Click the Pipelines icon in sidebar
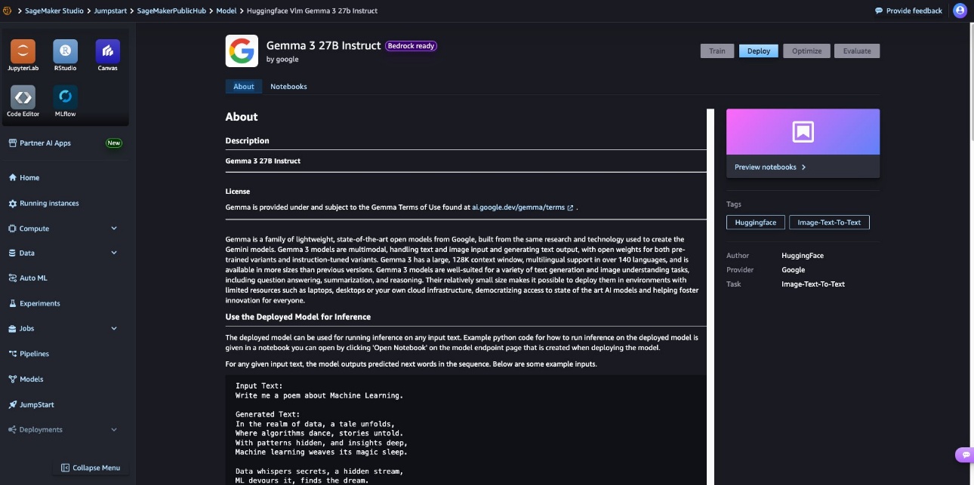The image size is (974, 485). [12, 354]
